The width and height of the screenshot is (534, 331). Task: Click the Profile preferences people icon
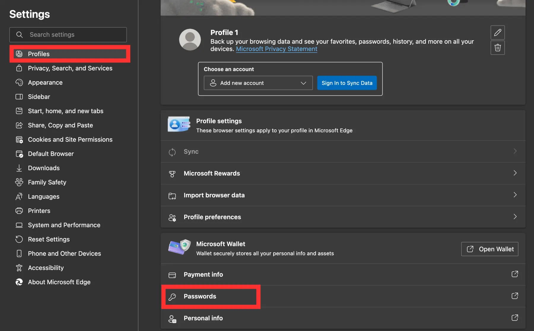[x=172, y=218]
